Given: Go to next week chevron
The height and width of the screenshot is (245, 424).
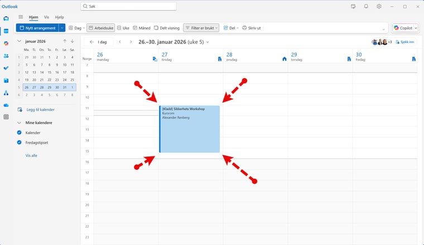Looking at the screenshot, I should pos(131,42).
